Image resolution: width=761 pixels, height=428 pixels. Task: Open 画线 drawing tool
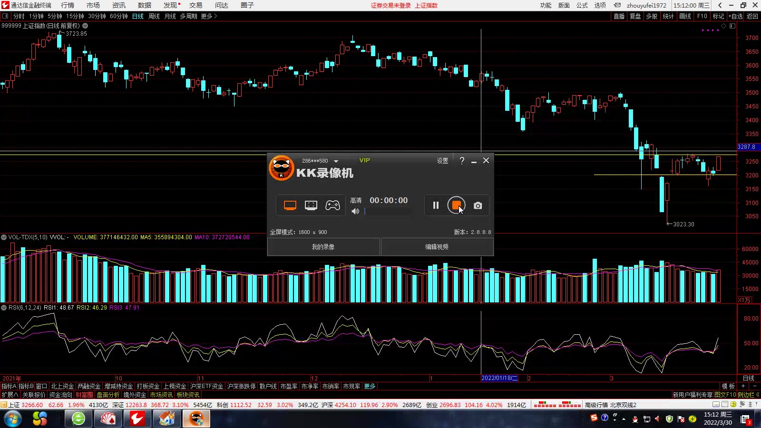[685, 16]
